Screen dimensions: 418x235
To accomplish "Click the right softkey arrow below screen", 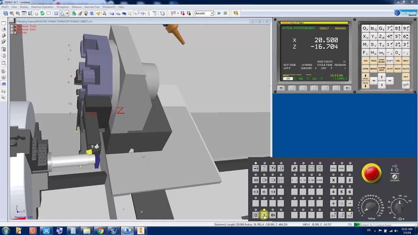I will pos(347,88).
